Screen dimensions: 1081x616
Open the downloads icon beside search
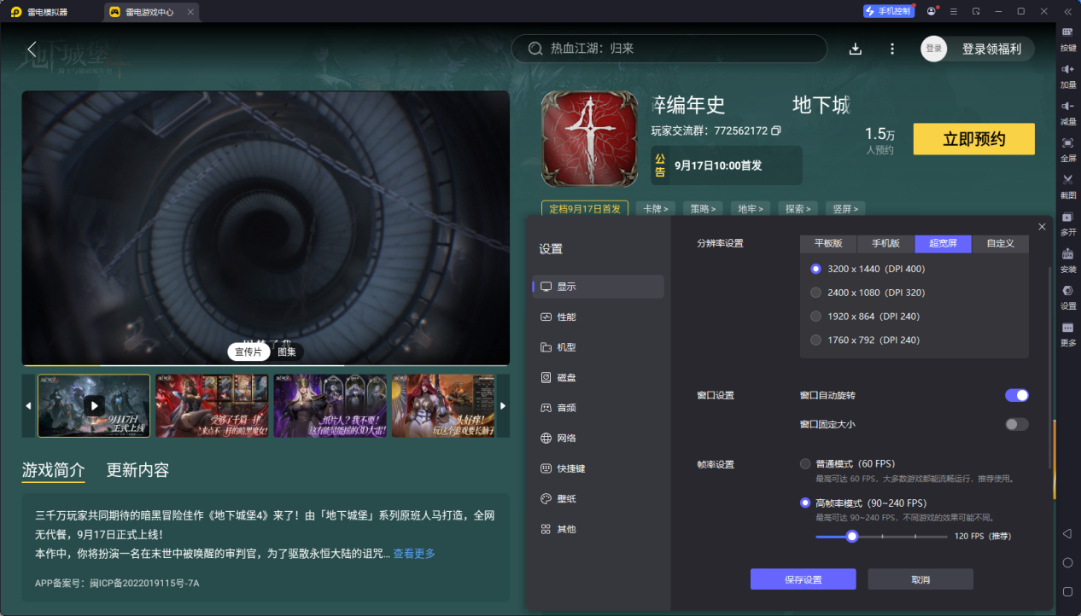click(856, 49)
